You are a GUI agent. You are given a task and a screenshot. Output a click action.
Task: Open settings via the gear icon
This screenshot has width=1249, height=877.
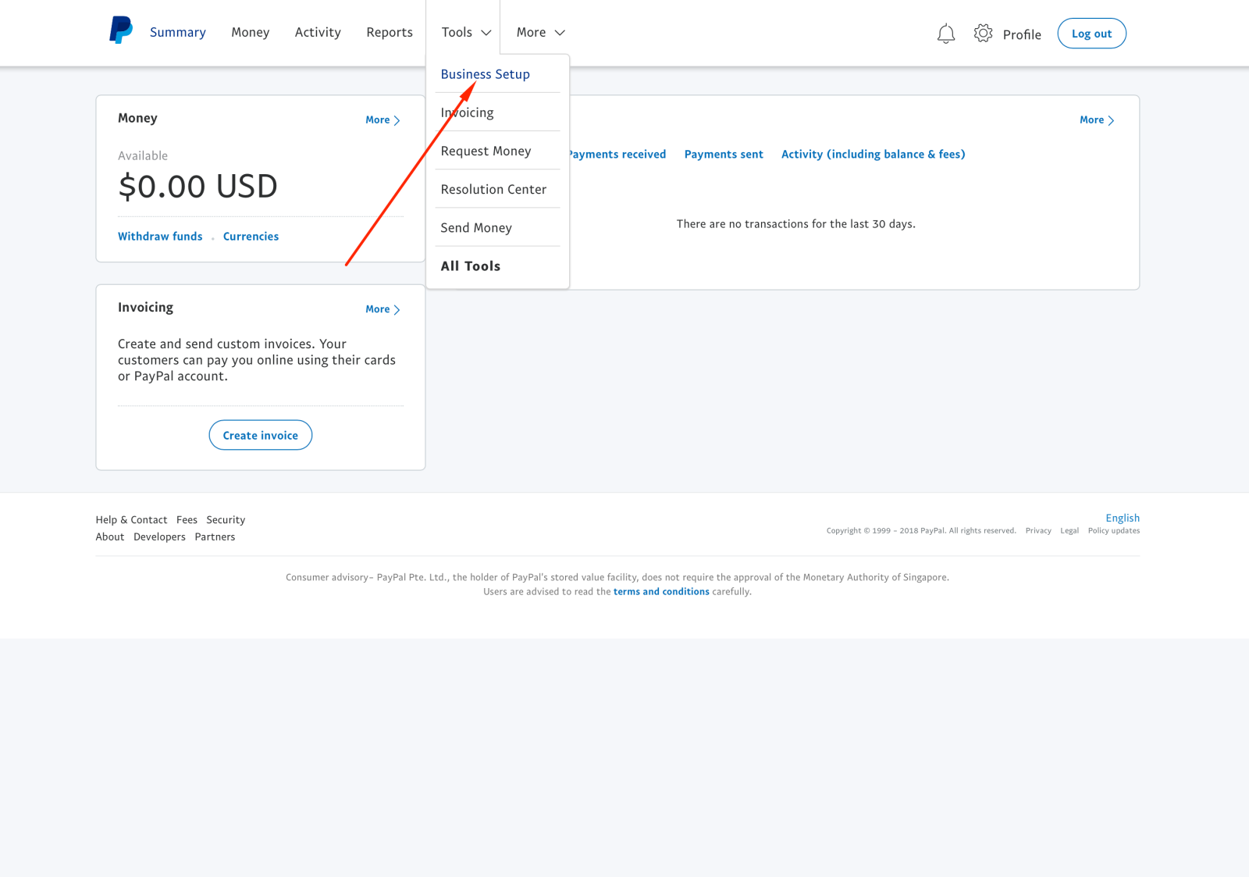click(983, 33)
